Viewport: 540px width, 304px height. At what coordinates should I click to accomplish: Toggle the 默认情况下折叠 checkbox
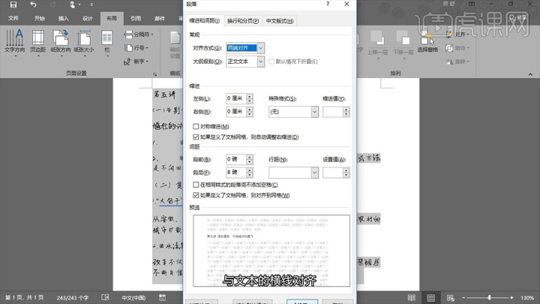[x=271, y=62]
